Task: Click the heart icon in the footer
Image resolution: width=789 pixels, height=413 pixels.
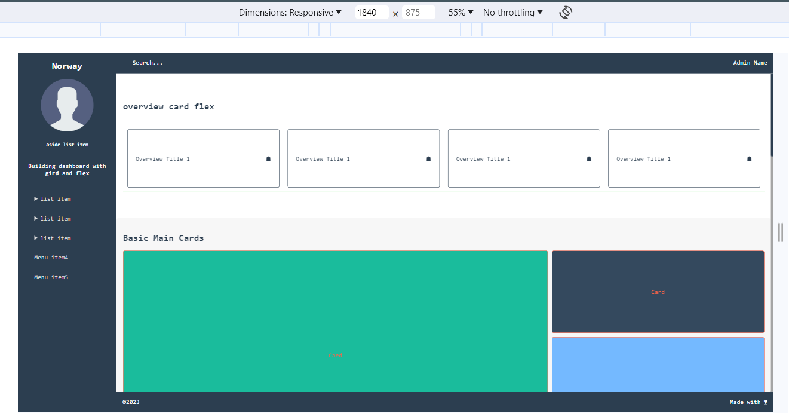Action: click(x=766, y=402)
